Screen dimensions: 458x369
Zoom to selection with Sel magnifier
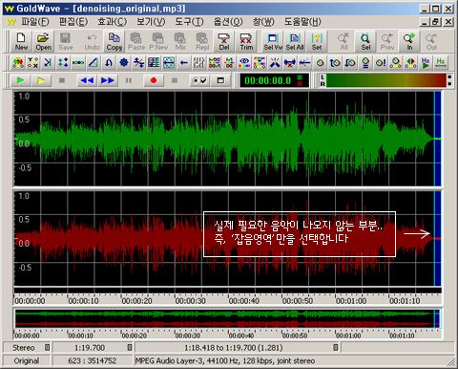point(365,41)
